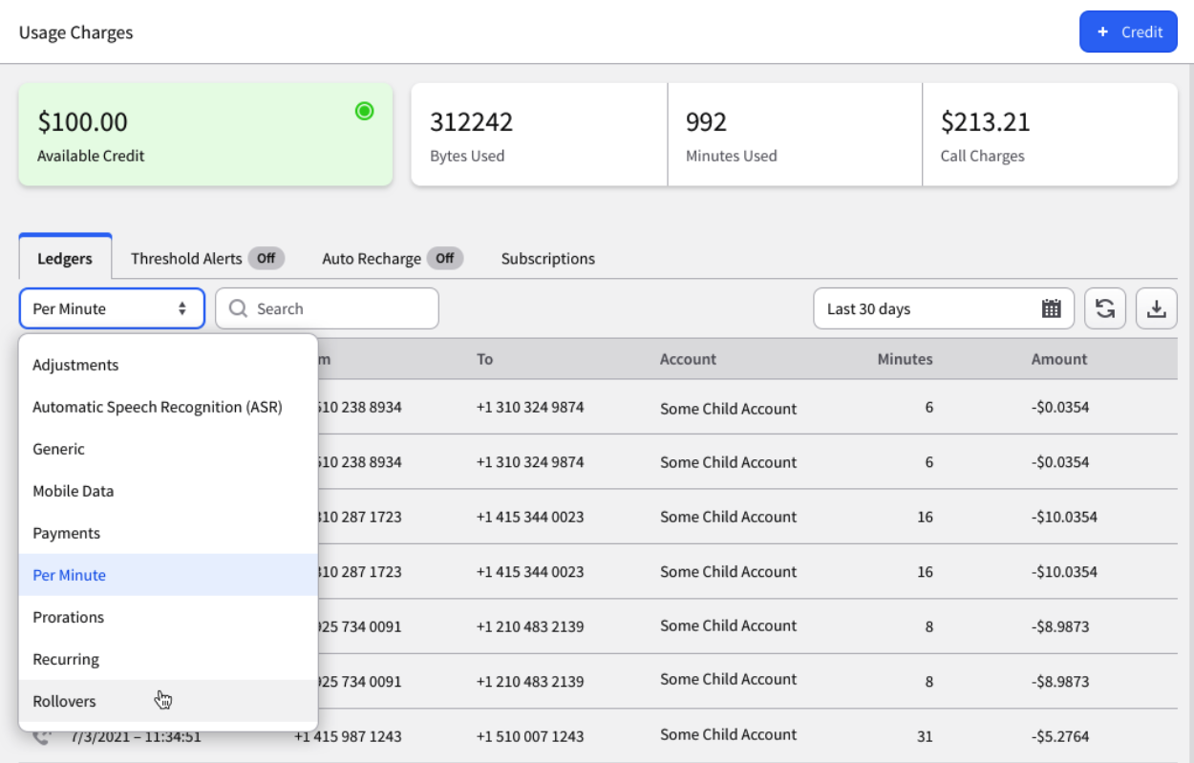Image resolution: width=1194 pixels, height=763 pixels.
Task: Choose Mobile Data from the ledger list
Action: point(168,491)
